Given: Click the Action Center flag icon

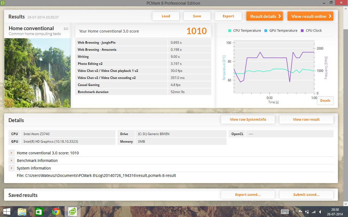Looking at the screenshot, I should tap(300, 212).
